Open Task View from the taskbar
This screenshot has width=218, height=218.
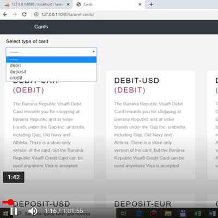tap(124, 213)
